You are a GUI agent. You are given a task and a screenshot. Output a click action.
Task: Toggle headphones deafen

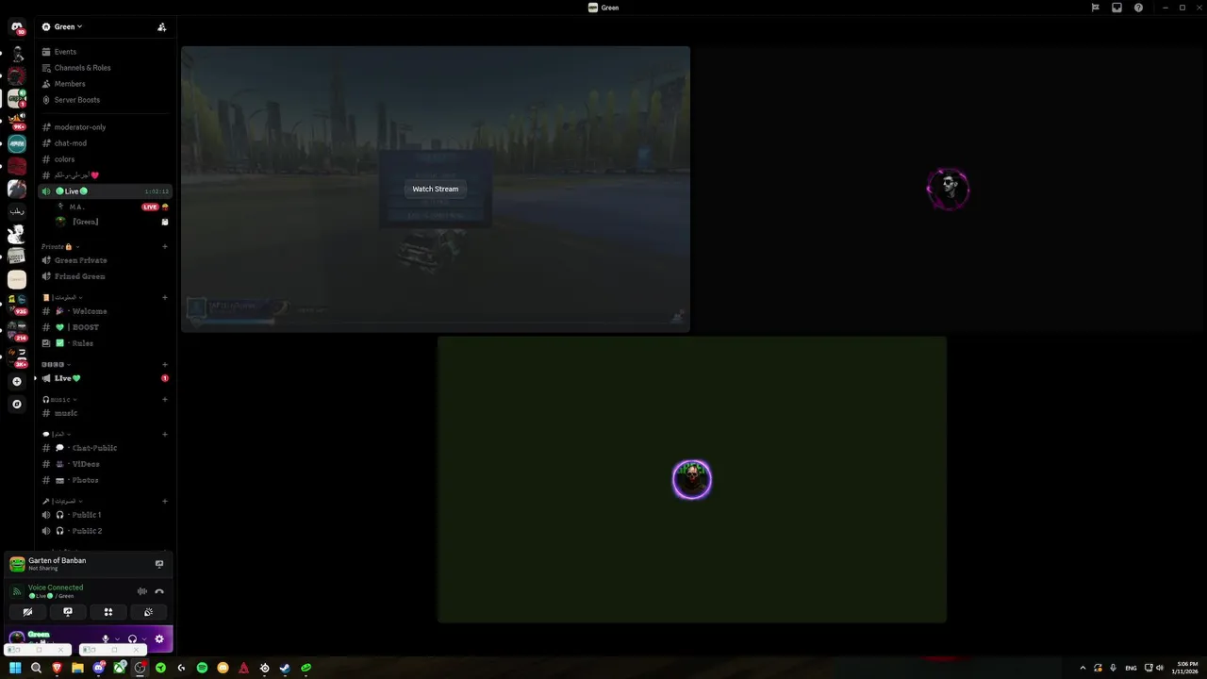click(x=132, y=638)
